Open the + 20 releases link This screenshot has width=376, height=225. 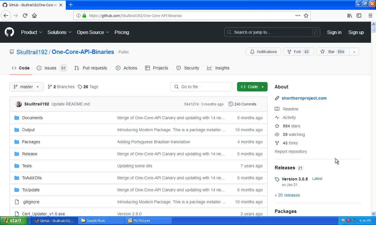pos(287,195)
